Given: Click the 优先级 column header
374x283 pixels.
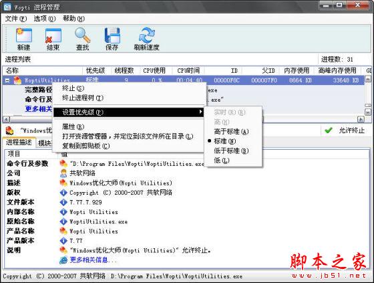Looking at the screenshot, I should [x=96, y=70].
